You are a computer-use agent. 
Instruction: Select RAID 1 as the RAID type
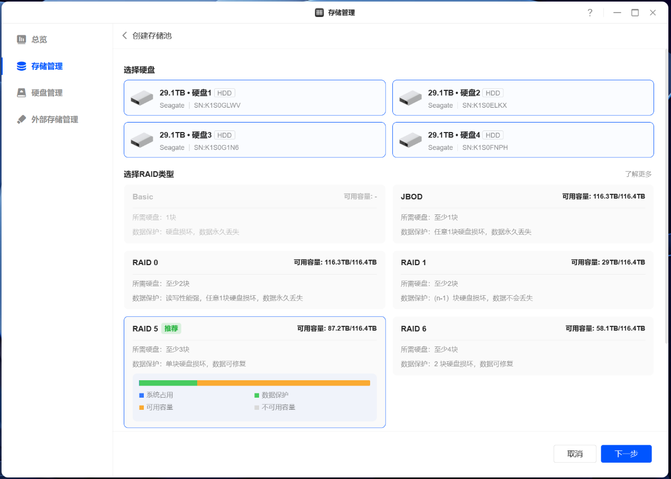[522, 279]
